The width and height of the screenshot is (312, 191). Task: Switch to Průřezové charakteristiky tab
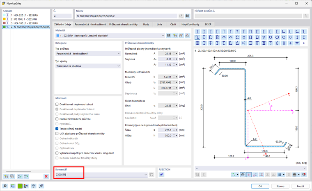point(124,24)
